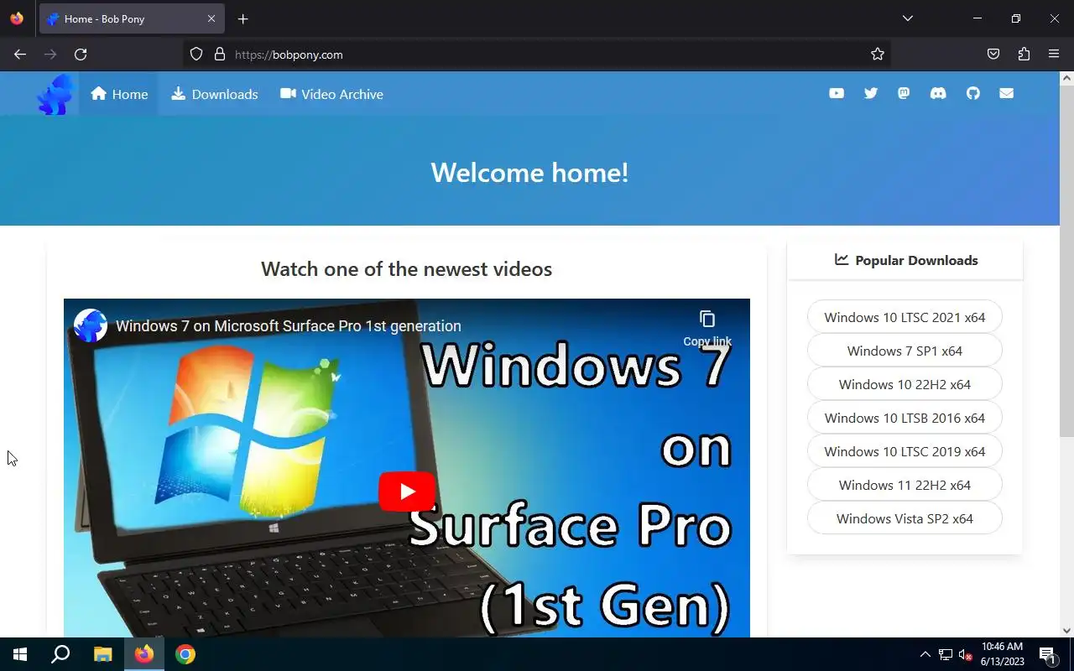The image size is (1074, 671).
Task: Click the channel avatar on the video
Action: coord(91,325)
